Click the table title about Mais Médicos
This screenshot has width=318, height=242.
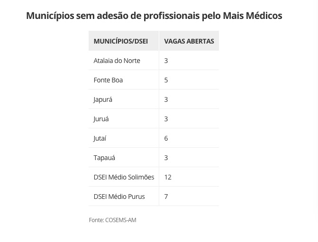[154, 16]
